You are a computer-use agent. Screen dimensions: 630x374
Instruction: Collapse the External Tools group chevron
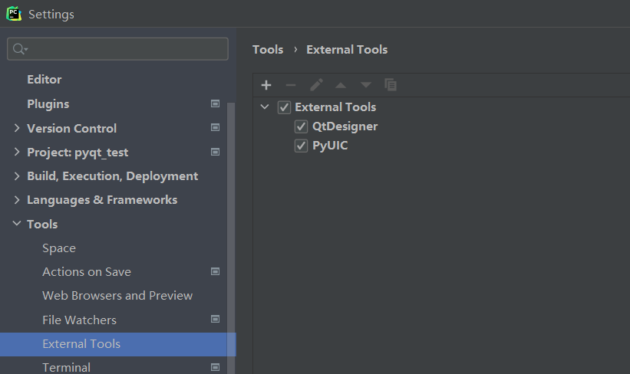pyautogui.click(x=265, y=107)
